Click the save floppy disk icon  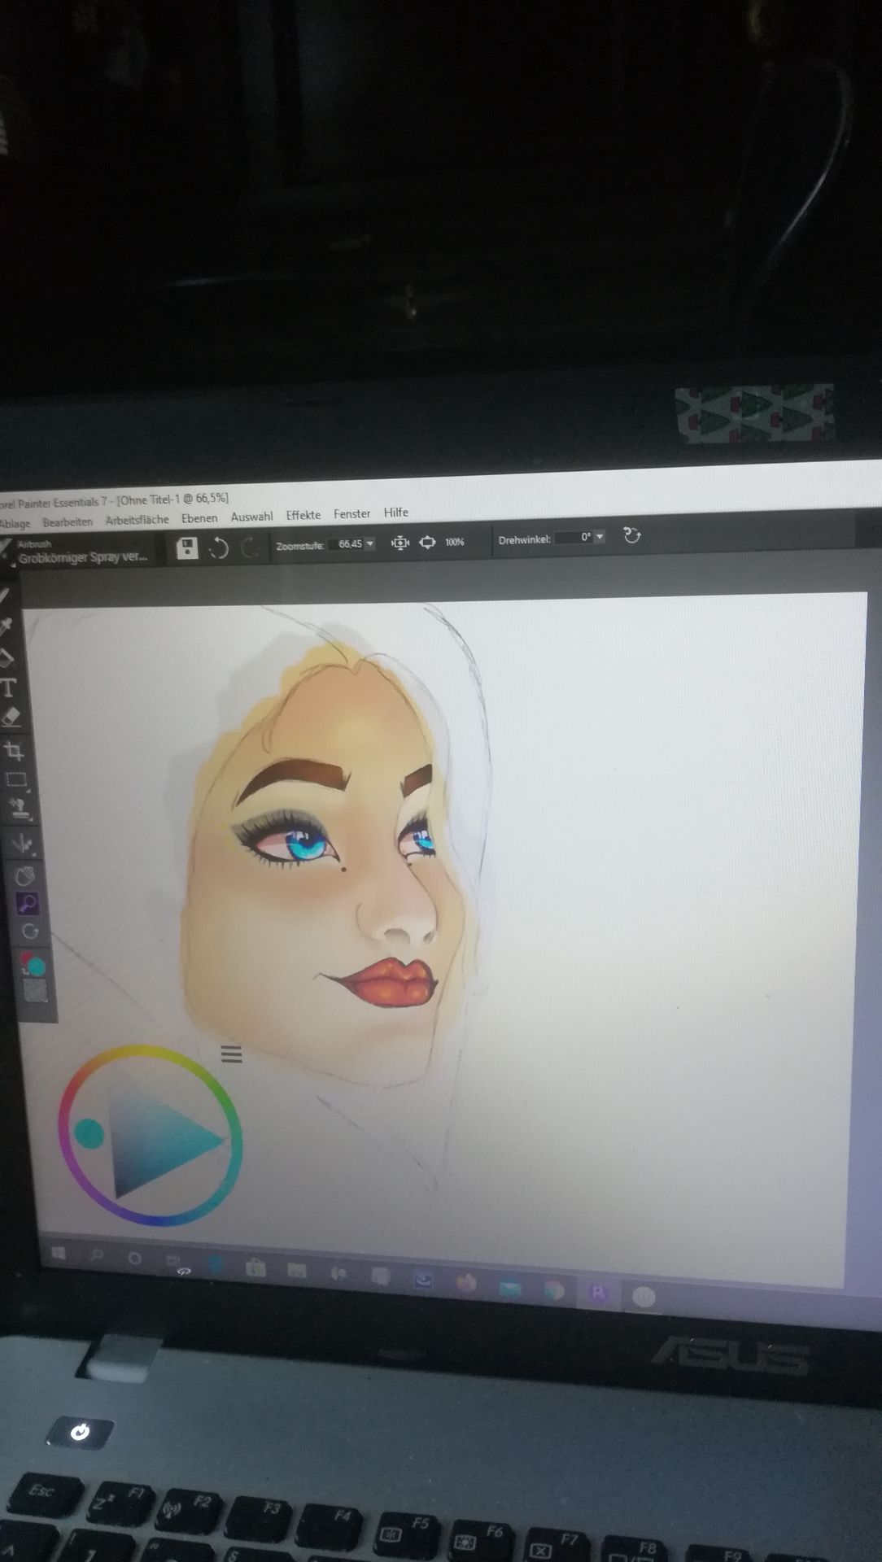pos(187,548)
